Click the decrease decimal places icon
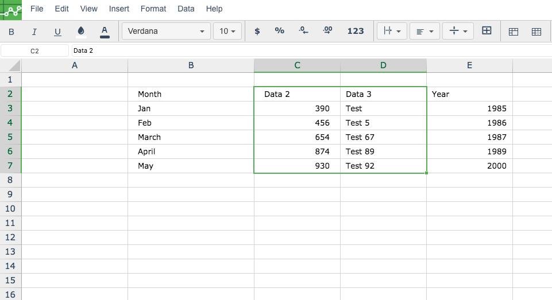 [x=303, y=31]
